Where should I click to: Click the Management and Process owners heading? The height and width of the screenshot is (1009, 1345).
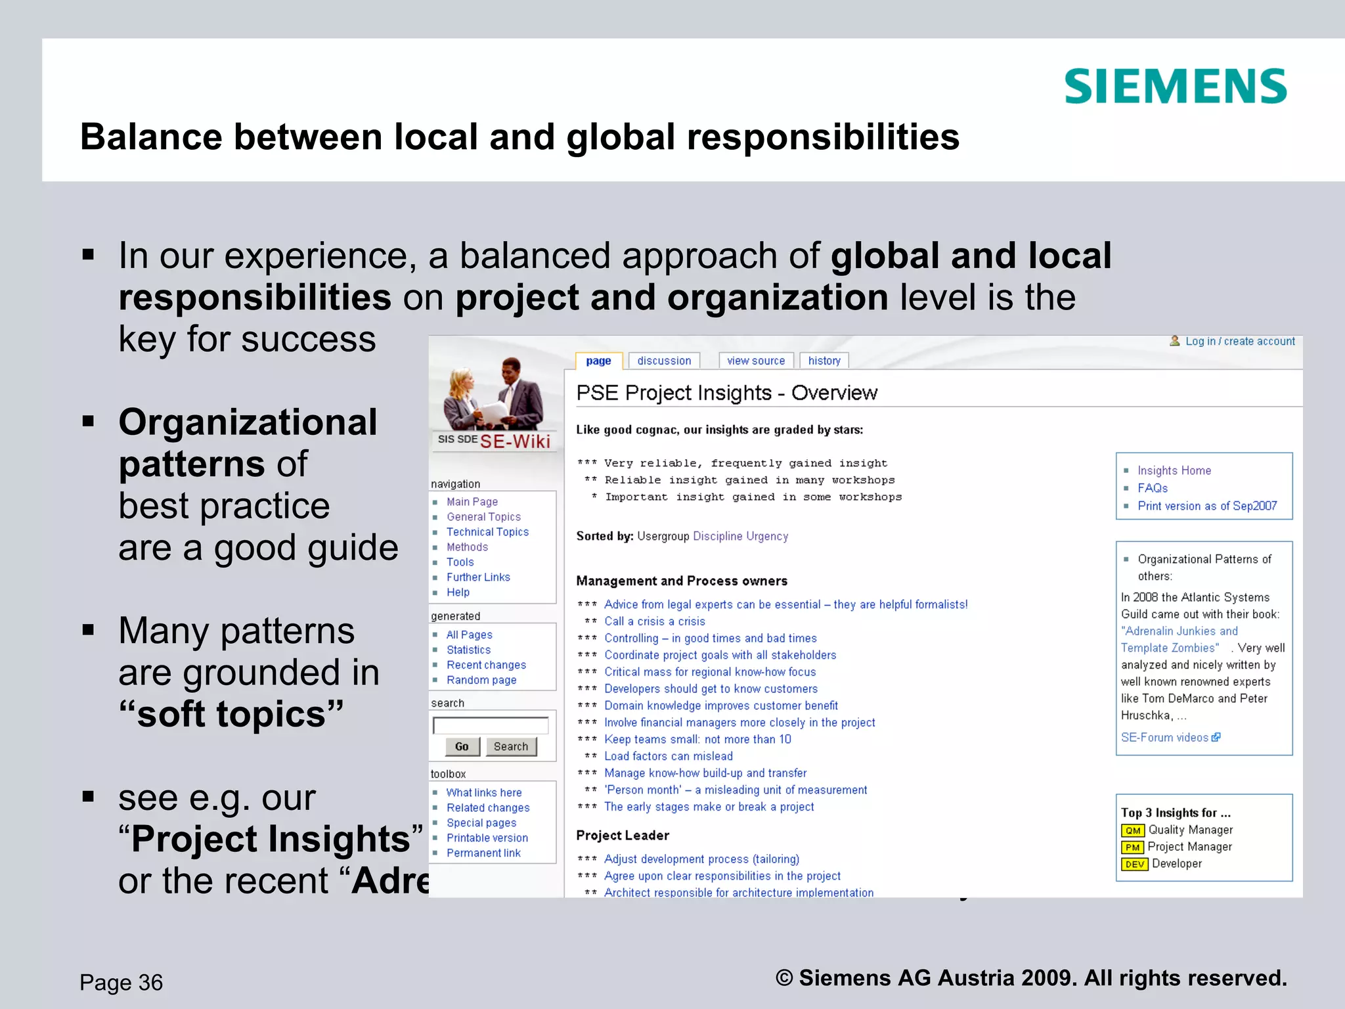(682, 581)
